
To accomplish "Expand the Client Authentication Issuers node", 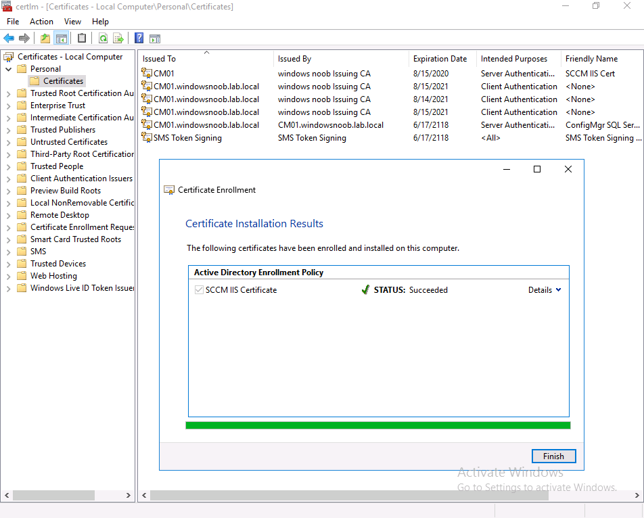I will click(8, 179).
